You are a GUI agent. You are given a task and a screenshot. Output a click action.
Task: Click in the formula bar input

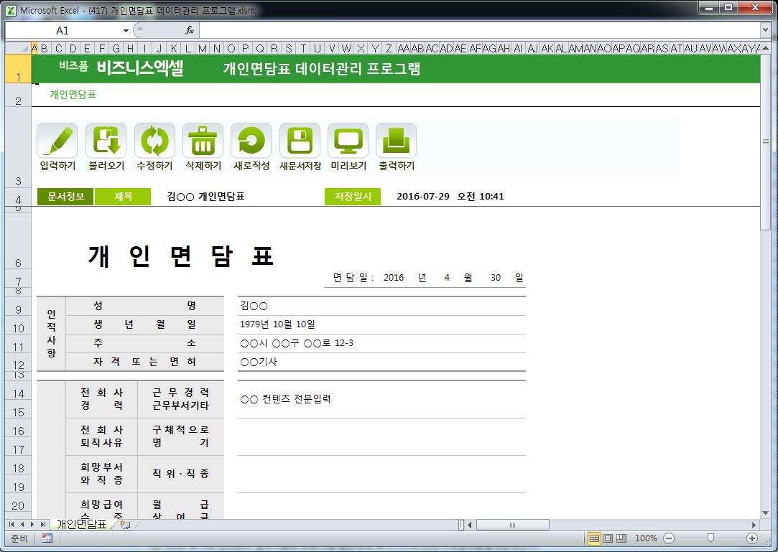pos(479,30)
